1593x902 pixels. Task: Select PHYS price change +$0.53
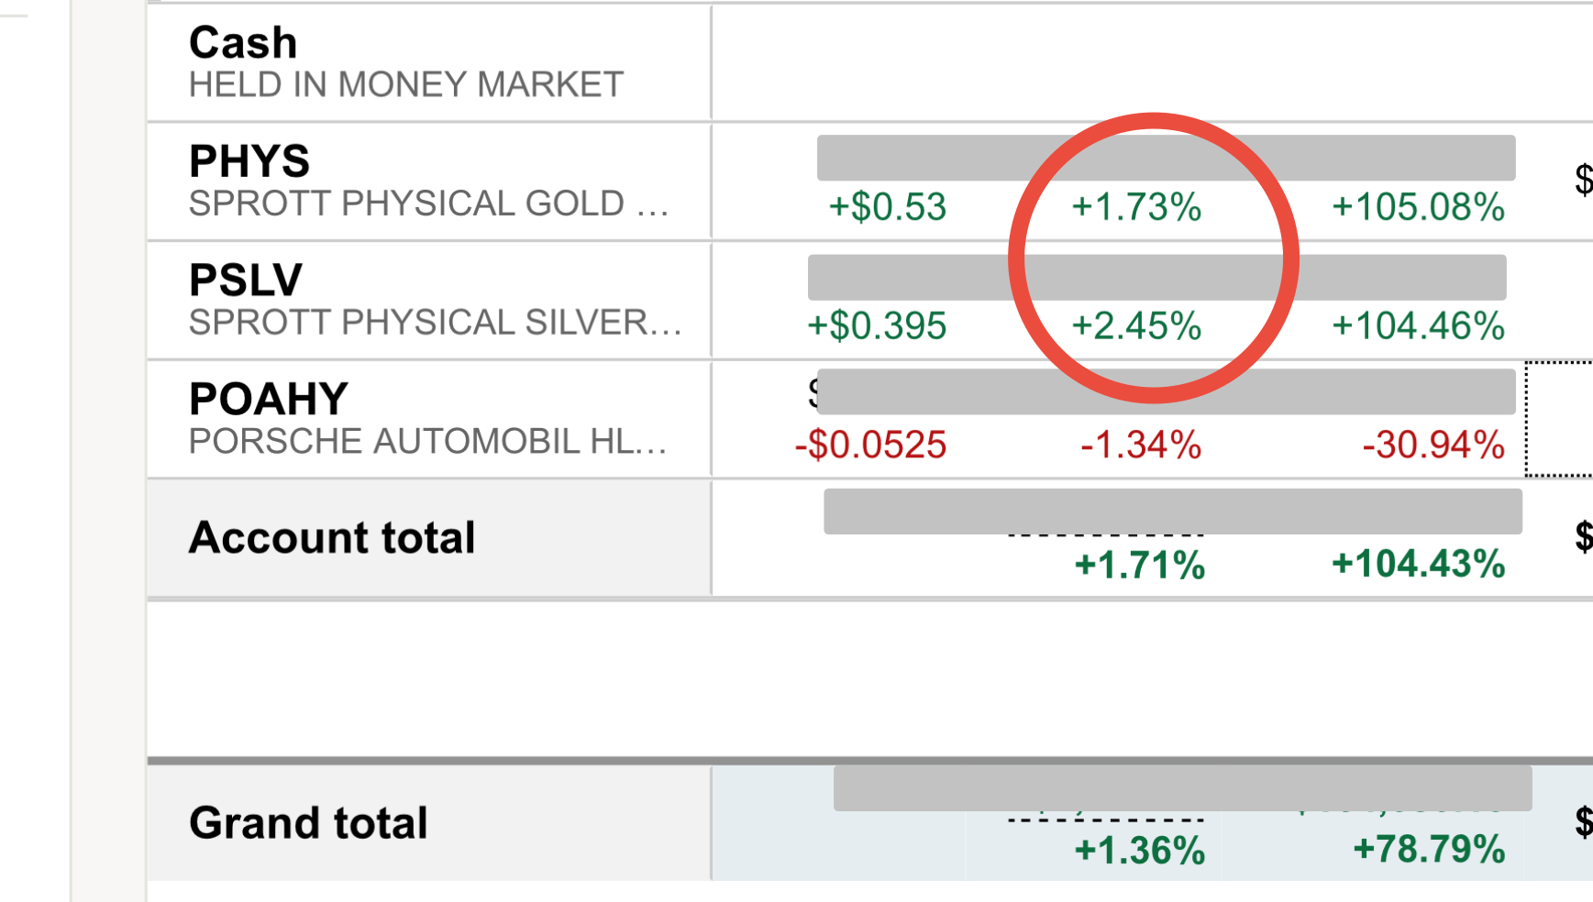click(887, 207)
